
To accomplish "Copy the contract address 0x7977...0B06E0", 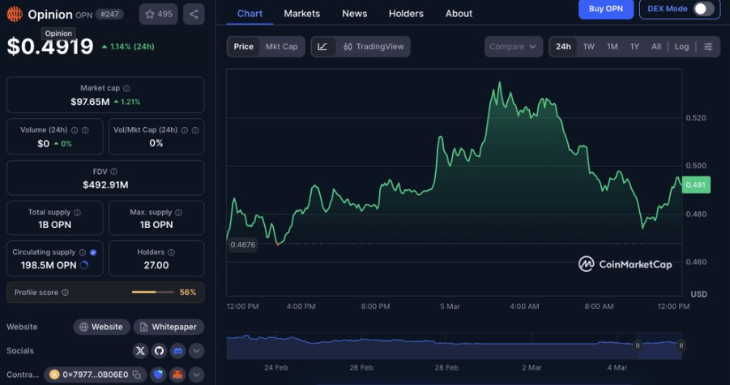I will pos(138,374).
